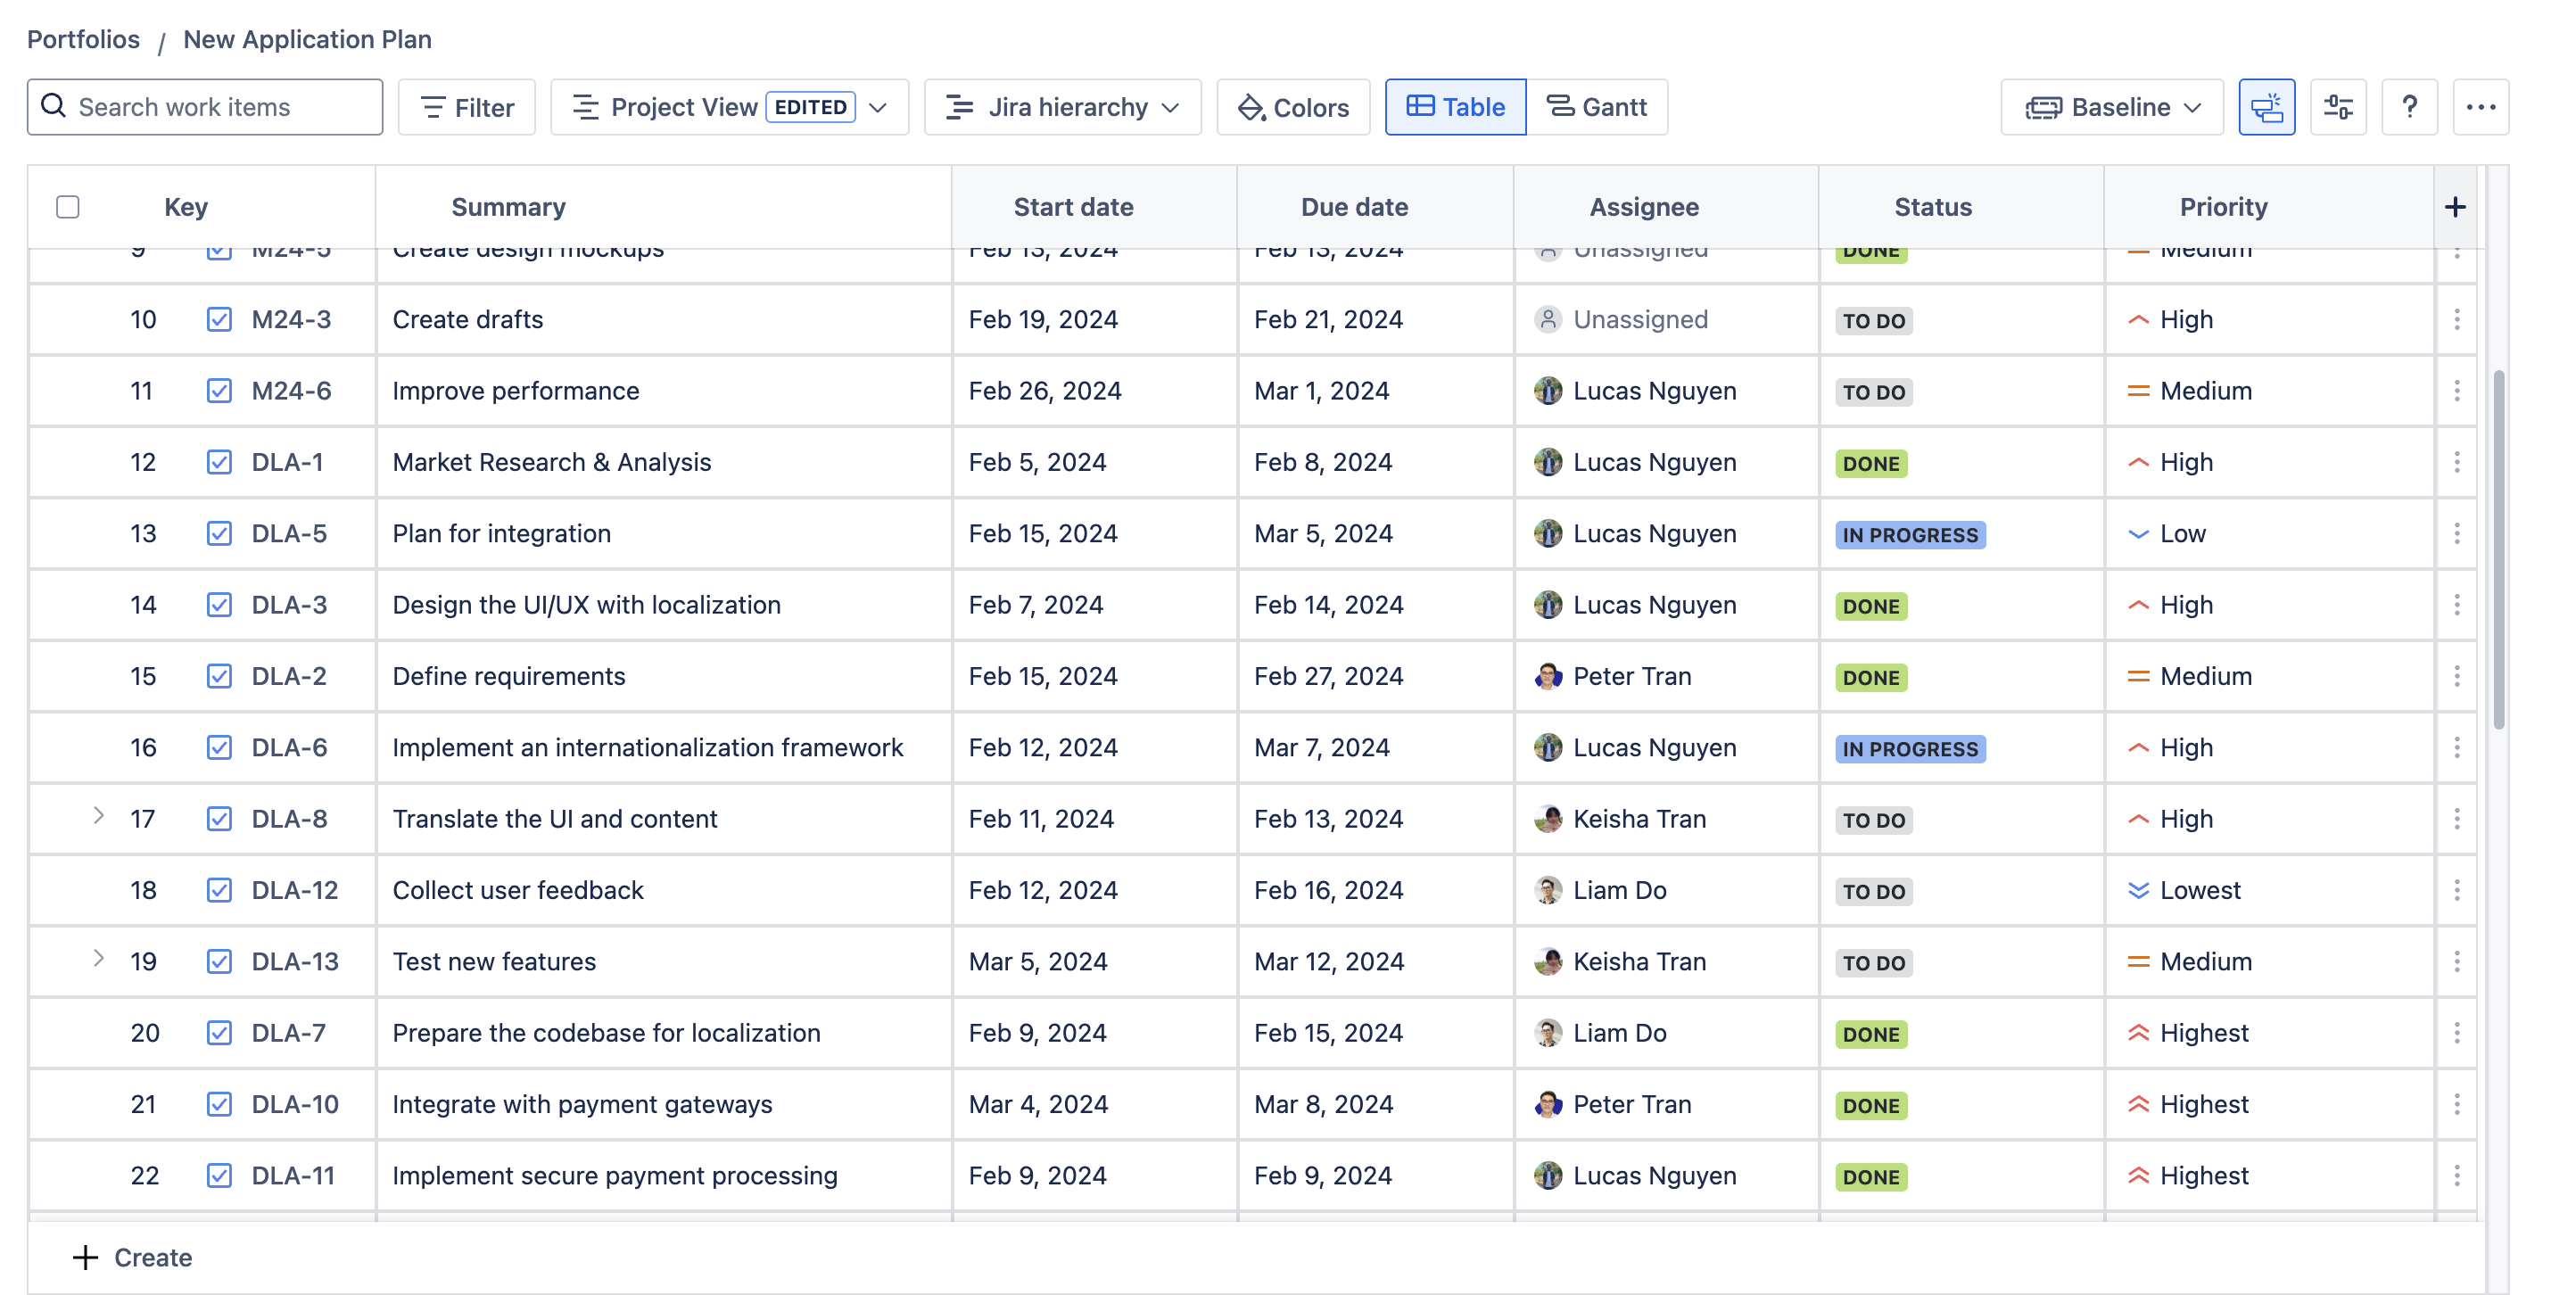Image resolution: width=2551 pixels, height=1295 pixels.
Task: Toggle the highlighted auto-schedule icon button
Action: [x=2266, y=107]
